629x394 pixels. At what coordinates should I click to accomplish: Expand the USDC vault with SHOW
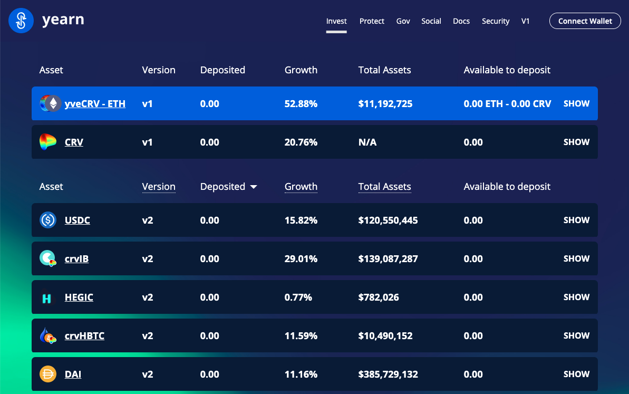[x=576, y=220]
